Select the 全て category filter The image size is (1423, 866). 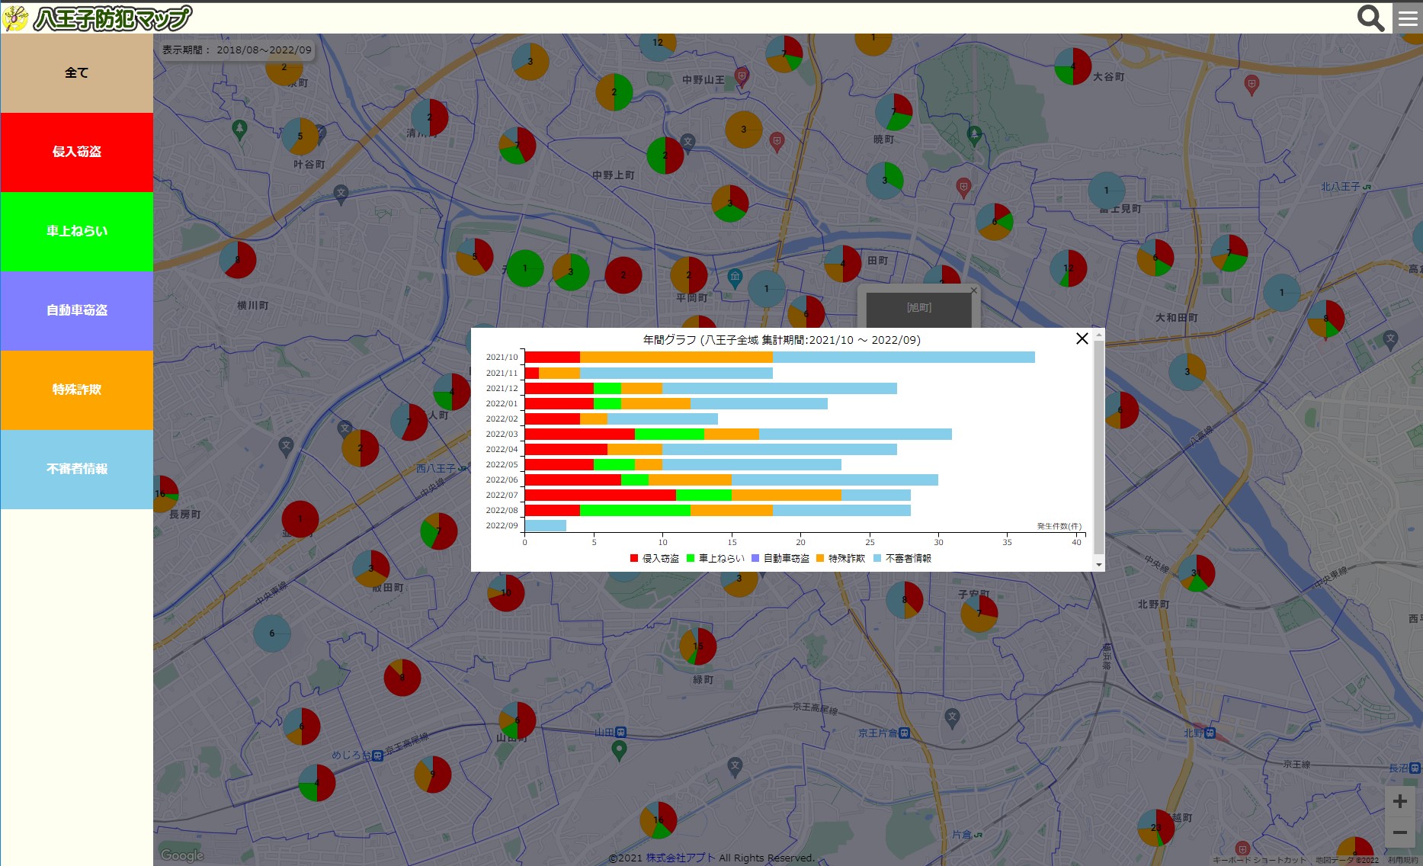point(76,73)
